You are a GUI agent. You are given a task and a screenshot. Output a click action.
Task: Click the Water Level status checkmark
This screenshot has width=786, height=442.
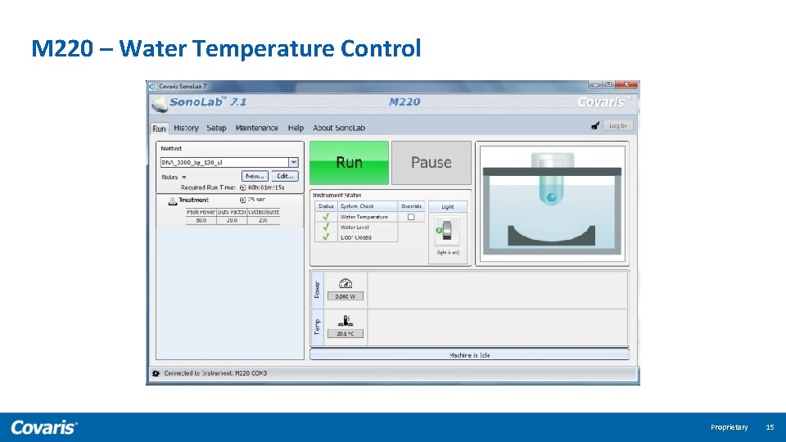[x=326, y=227]
